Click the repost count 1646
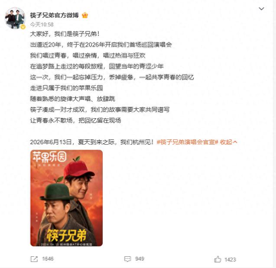 pos(48,259)
